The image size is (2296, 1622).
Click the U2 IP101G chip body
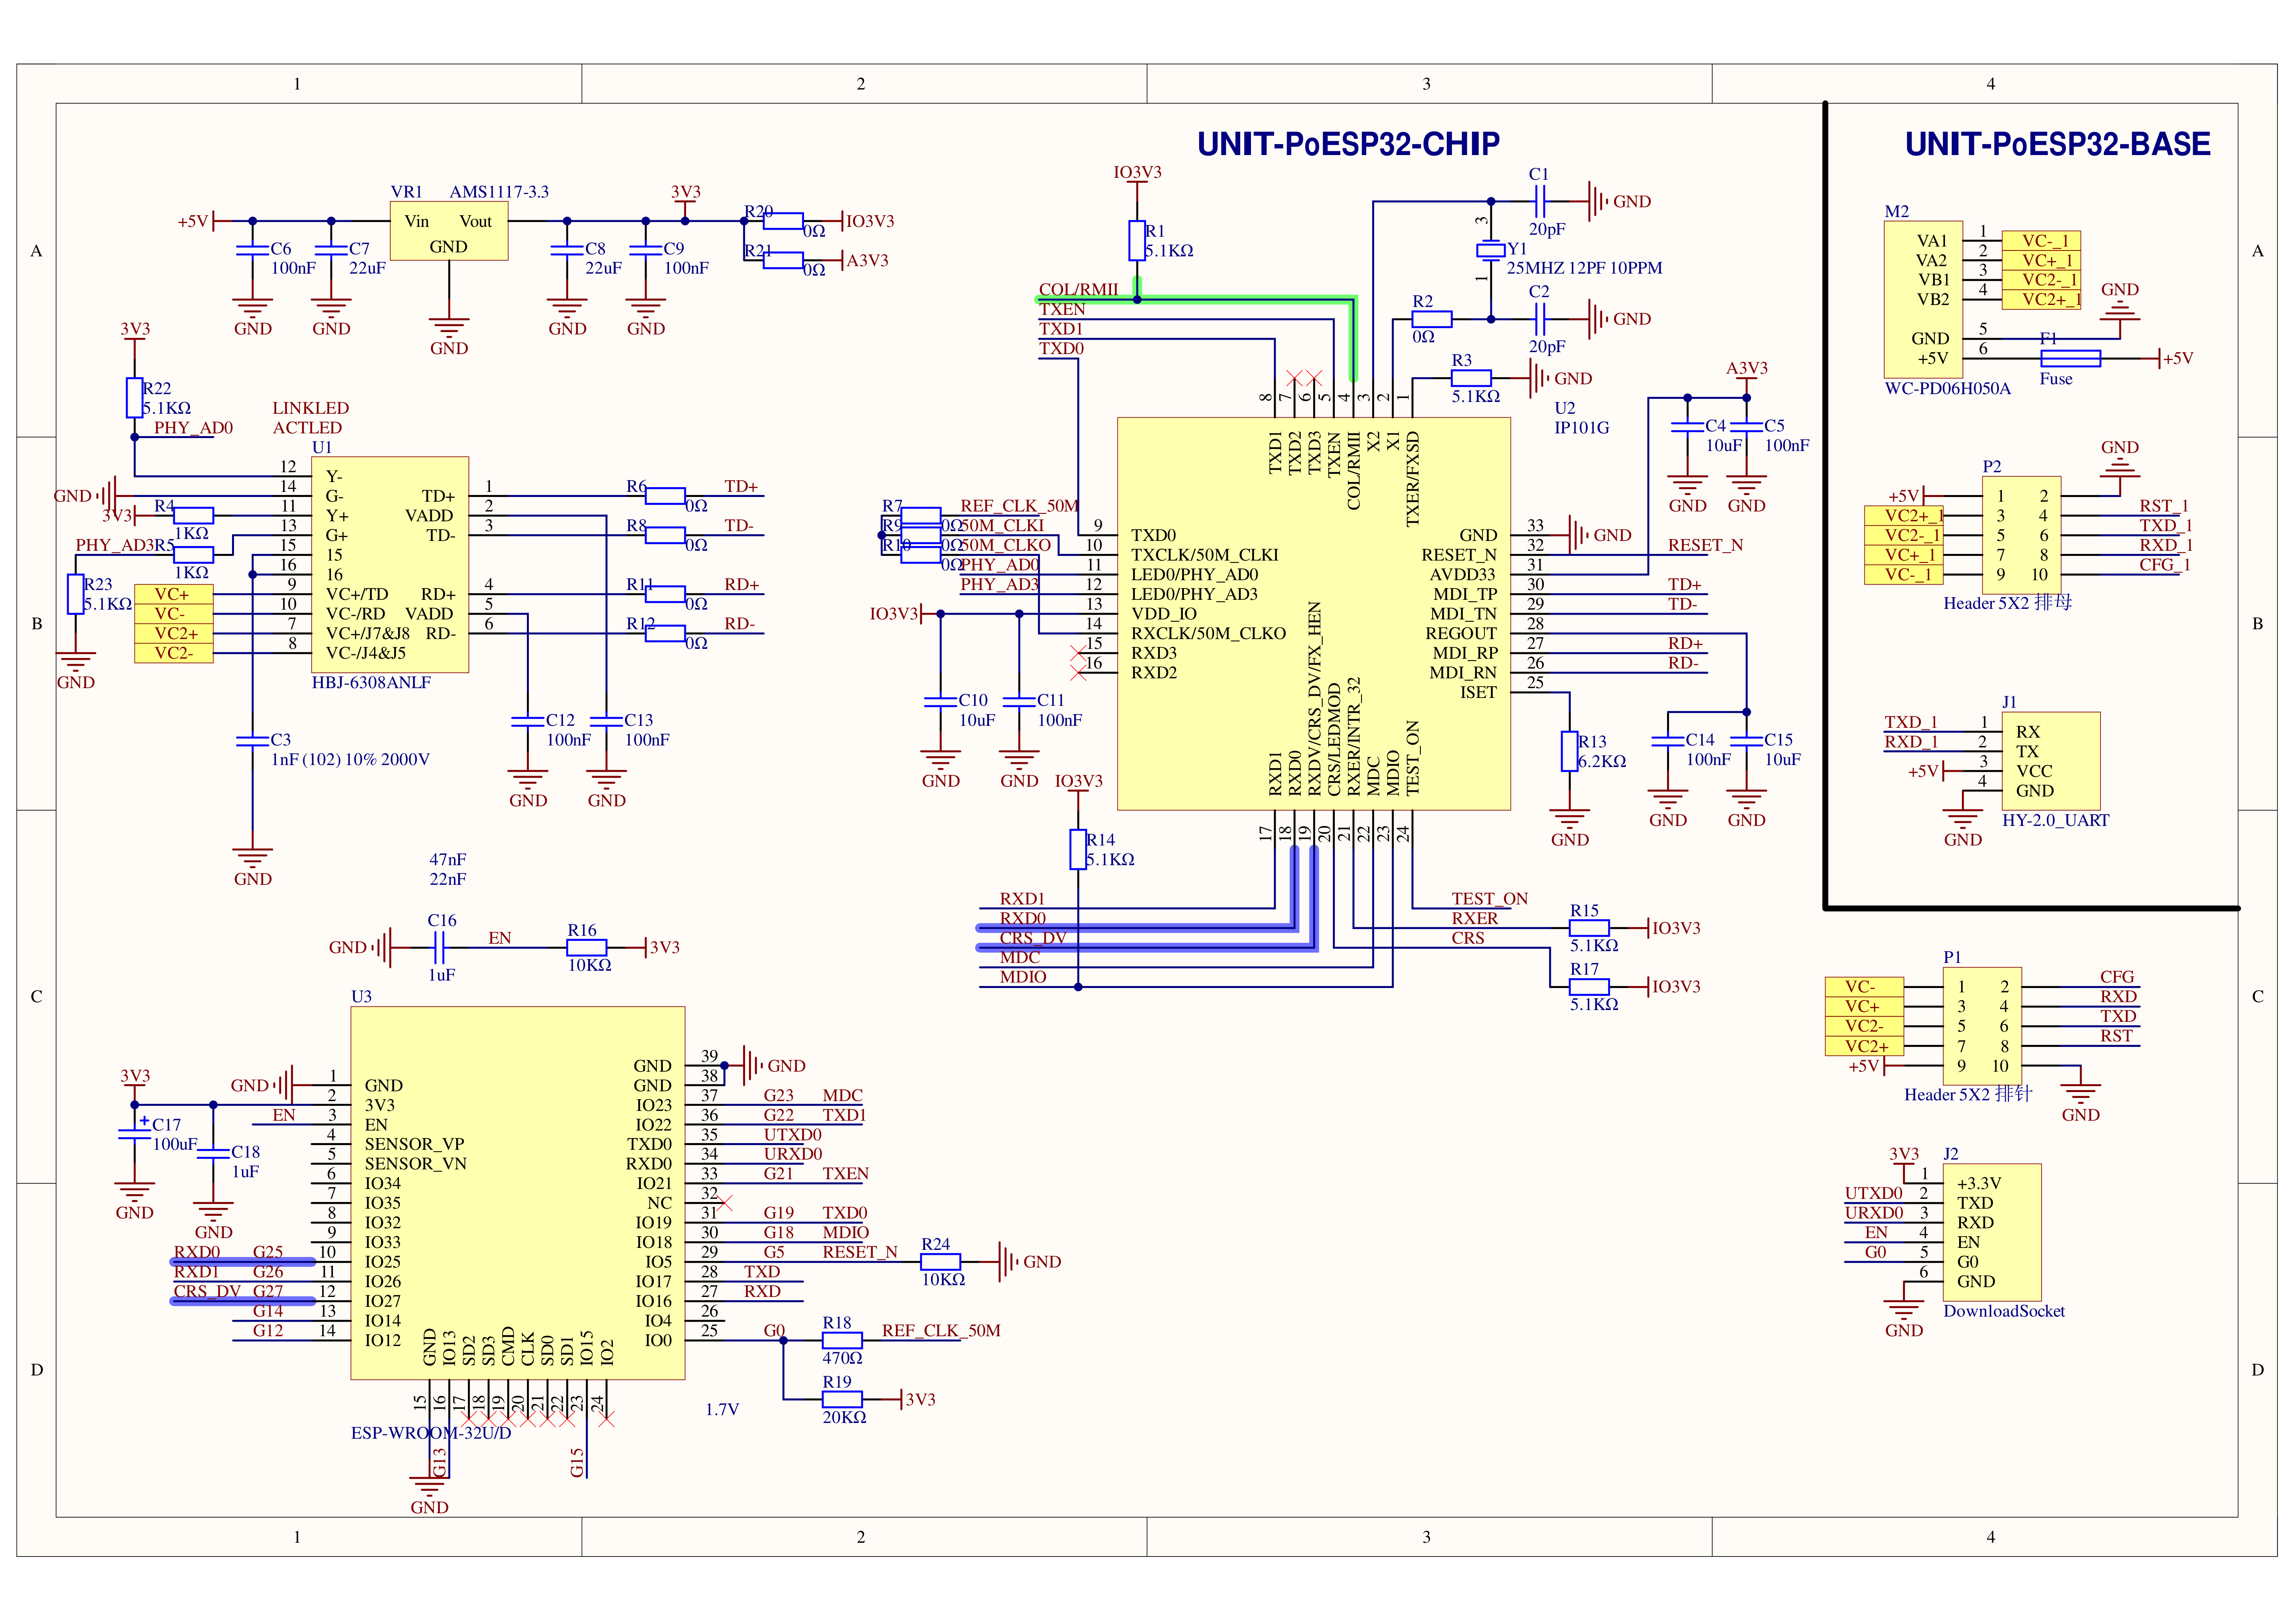[x=1314, y=614]
